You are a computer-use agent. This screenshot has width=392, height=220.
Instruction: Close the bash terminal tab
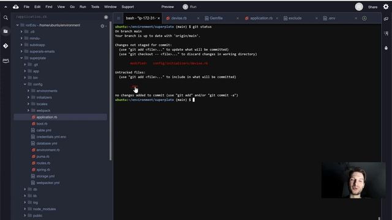coord(159,18)
